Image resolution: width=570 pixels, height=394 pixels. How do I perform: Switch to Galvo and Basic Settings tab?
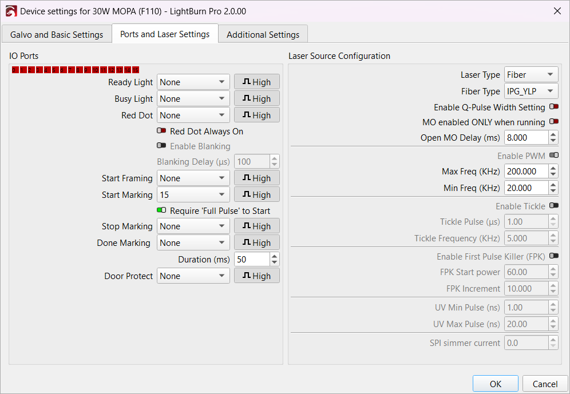pos(57,35)
